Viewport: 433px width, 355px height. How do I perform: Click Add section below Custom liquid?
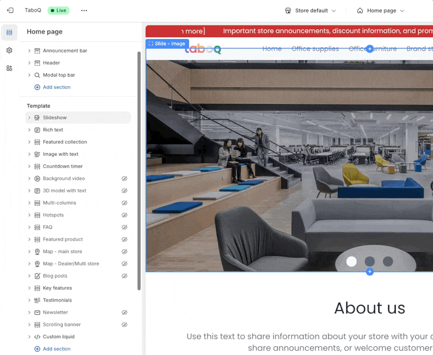point(56,349)
